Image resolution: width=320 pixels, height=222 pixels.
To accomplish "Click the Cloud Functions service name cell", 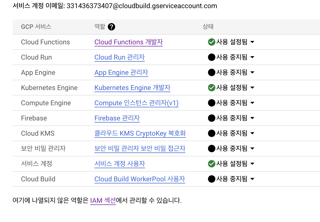I will [x=45, y=42].
